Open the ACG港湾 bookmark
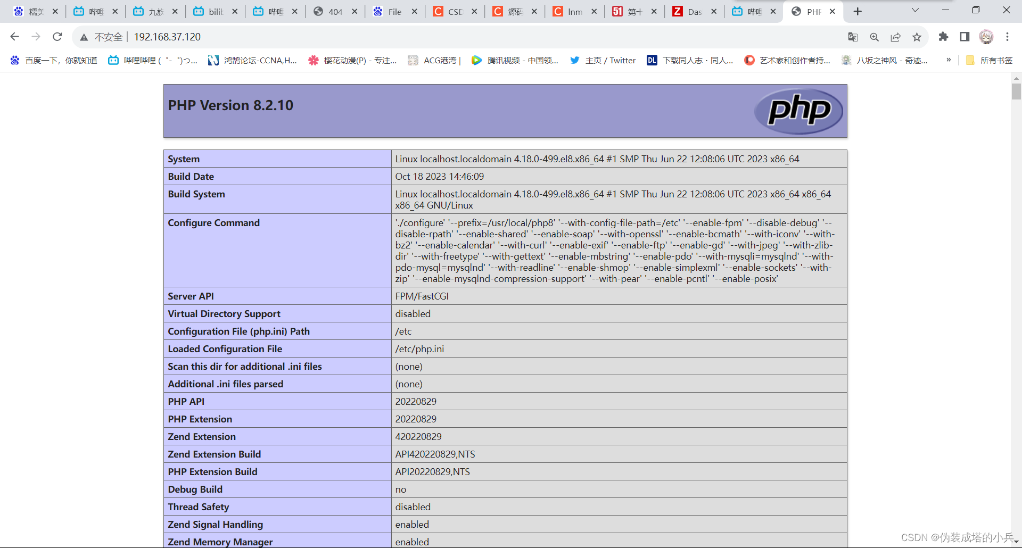Image resolution: width=1022 pixels, height=548 pixels. pos(434,60)
